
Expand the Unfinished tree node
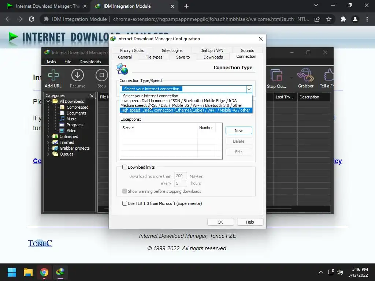click(x=48, y=136)
